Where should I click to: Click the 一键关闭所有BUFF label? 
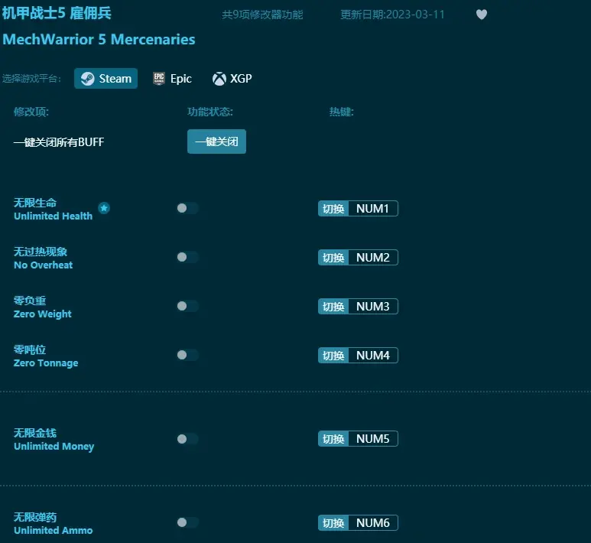(x=59, y=142)
